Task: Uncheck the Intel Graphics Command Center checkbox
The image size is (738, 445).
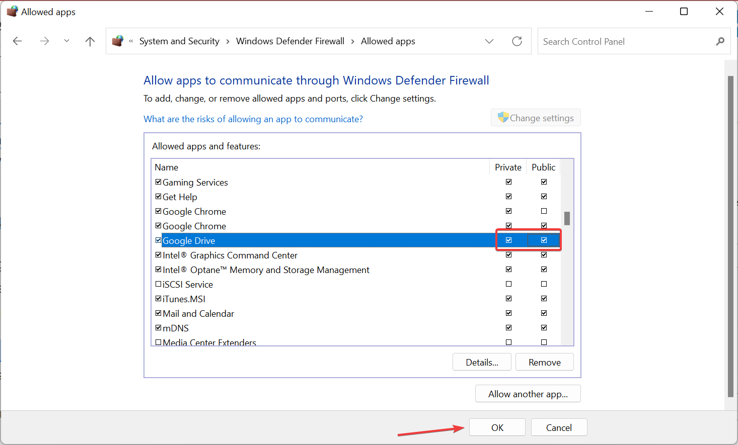Action: coord(158,255)
